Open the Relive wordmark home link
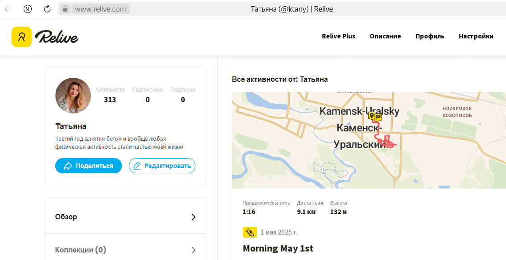Viewport: 506px width, 260px height. coord(57,37)
